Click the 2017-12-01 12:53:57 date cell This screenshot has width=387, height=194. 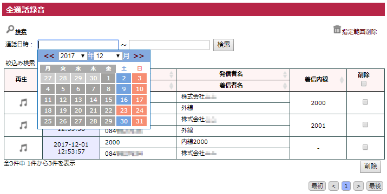point(71,148)
